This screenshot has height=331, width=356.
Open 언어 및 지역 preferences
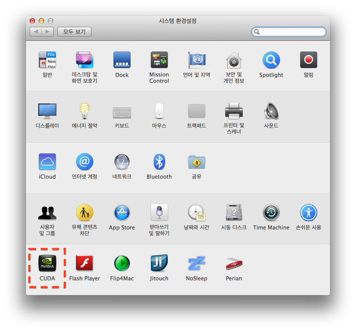point(197,60)
